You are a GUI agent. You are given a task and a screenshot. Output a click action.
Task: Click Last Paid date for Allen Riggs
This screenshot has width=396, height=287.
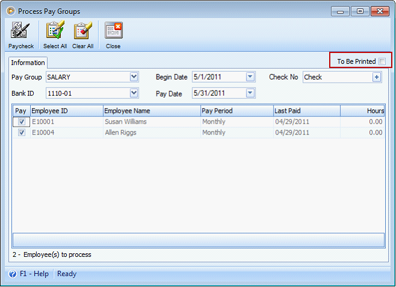(x=307, y=133)
